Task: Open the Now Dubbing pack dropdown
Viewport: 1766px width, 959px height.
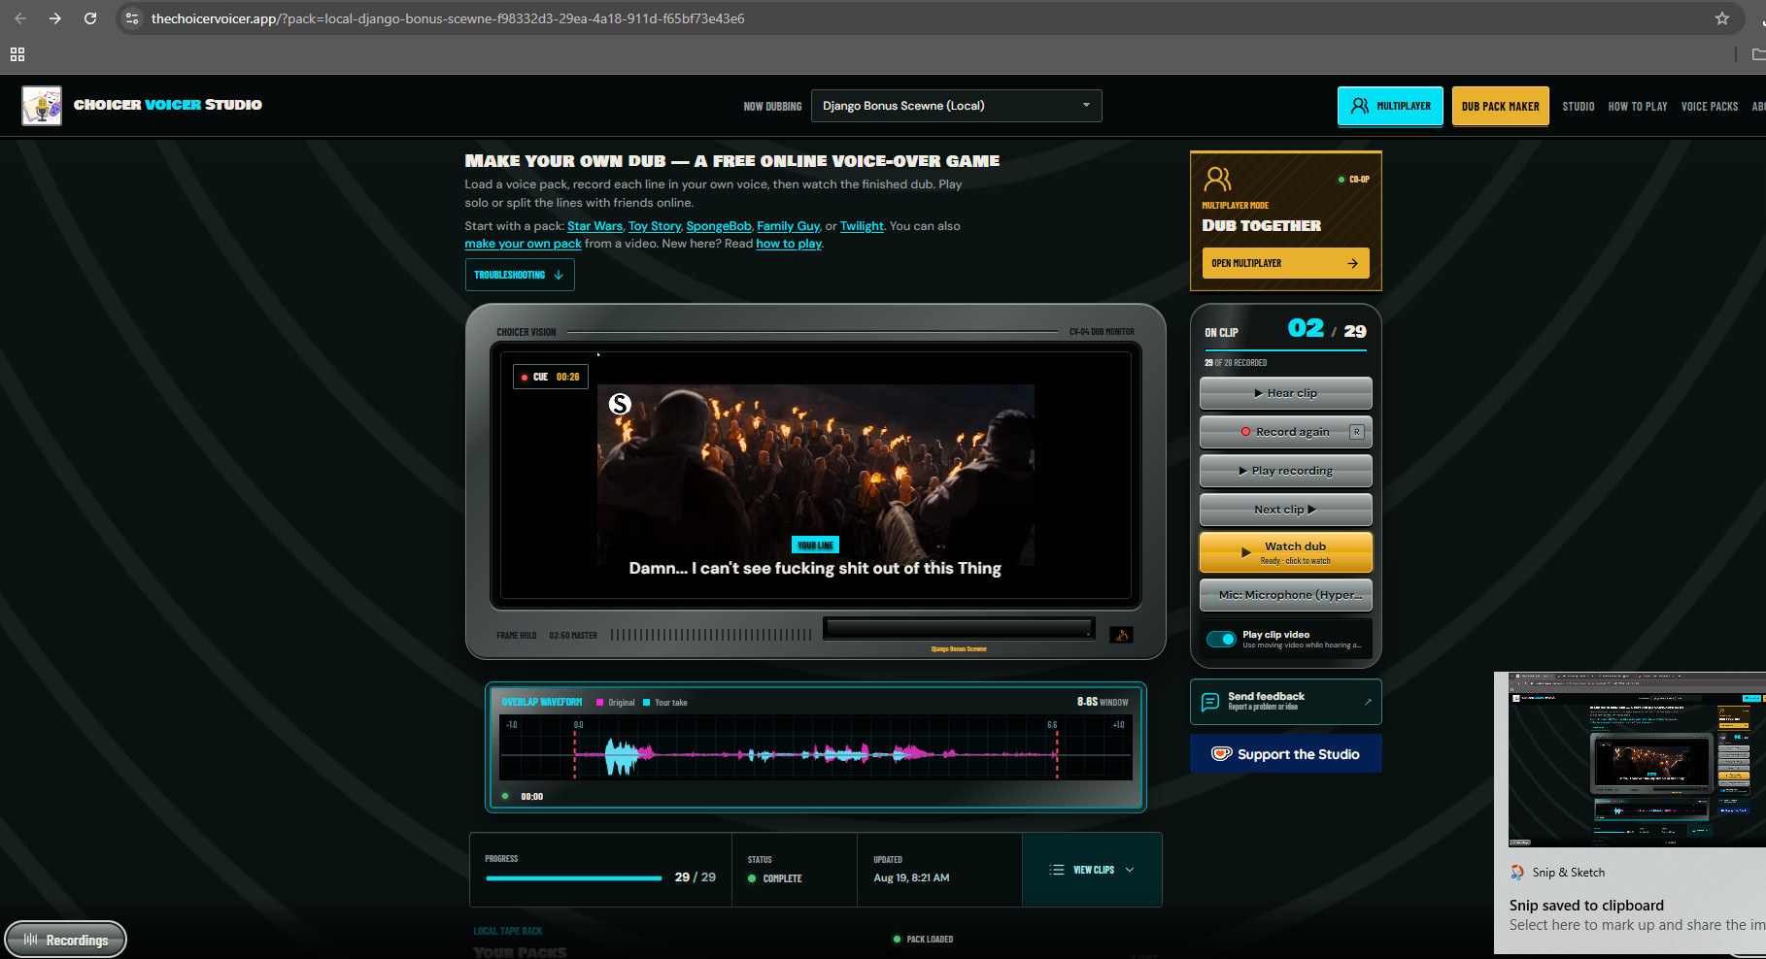Action: (956, 106)
